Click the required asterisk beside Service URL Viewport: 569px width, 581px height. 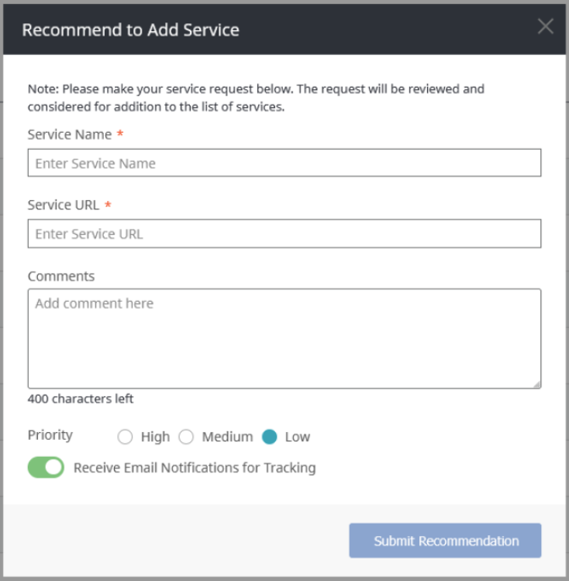[x=108, y=205]
